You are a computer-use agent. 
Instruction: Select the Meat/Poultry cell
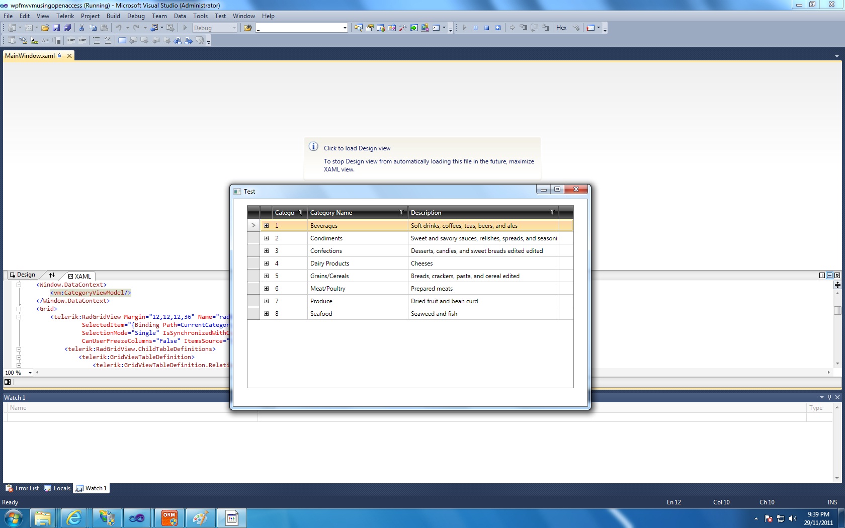(358, 289)
